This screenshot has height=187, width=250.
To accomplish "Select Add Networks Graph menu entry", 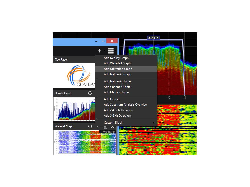I will point(126,74).
